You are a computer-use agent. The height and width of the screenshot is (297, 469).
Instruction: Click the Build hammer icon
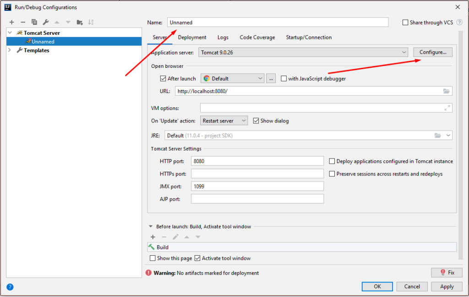(152, 247)
